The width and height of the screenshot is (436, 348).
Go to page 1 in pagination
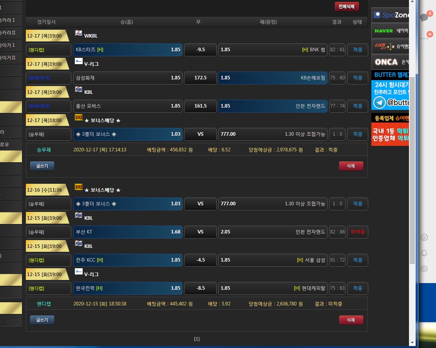click(x=197, y=339)
